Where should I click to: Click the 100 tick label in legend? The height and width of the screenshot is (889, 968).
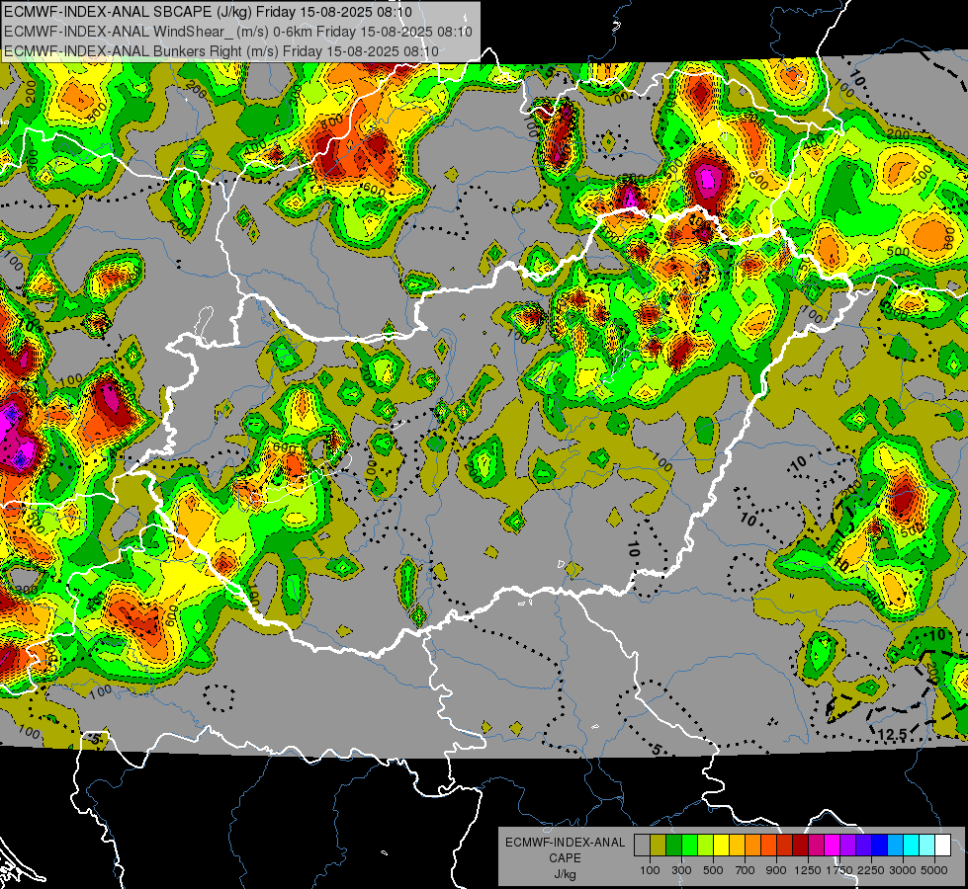(650, 870)
